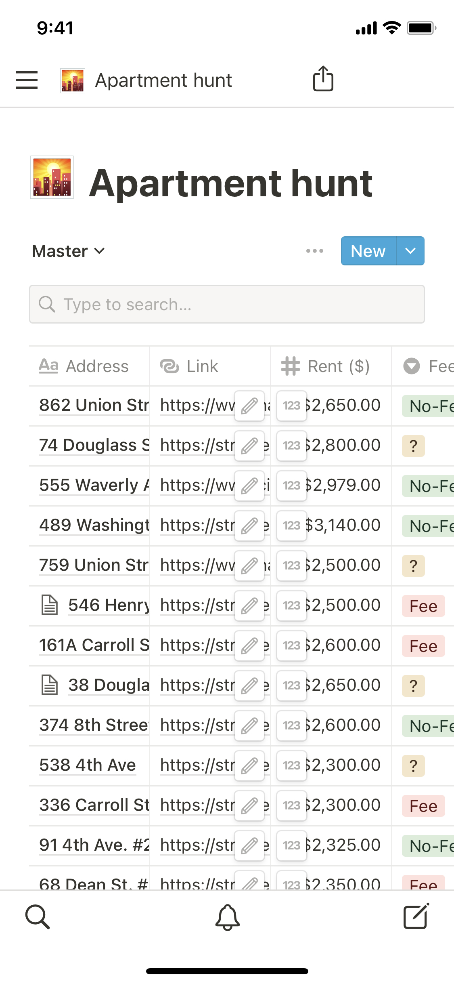Expand the New button dropdown arrow

(x=410, y=251)
